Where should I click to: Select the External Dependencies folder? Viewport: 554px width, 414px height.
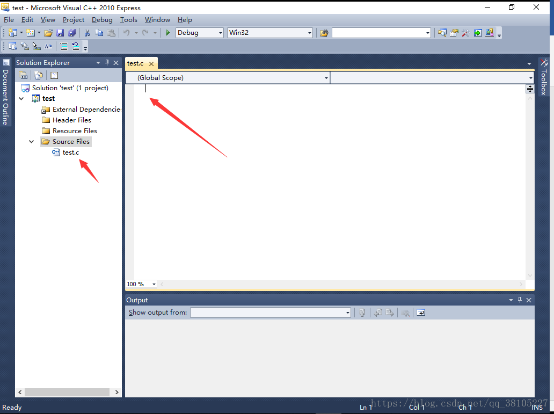point(81,110)
